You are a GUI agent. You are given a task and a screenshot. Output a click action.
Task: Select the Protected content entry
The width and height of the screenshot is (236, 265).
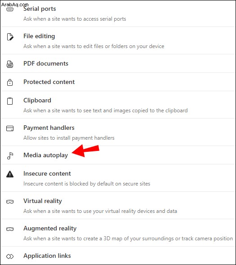pos(118,82)
